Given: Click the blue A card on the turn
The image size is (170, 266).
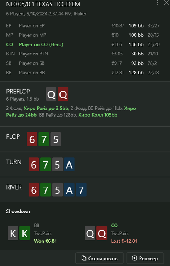Looking at the screenshot, I should (69, 165).
